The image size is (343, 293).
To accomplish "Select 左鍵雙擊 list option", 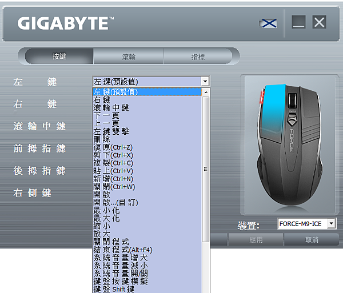I will 147,131.
